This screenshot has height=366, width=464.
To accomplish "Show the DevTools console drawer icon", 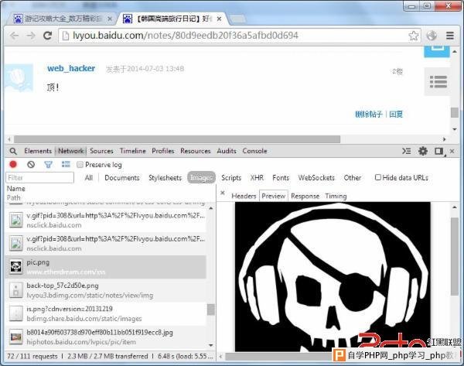I will coord(406,151).
